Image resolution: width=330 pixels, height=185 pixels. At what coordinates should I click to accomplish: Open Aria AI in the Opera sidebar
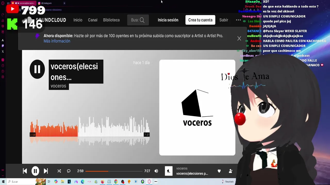(x=3, y=40)
